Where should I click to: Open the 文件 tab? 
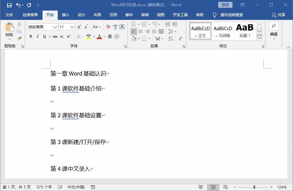[x=9, y=15]
